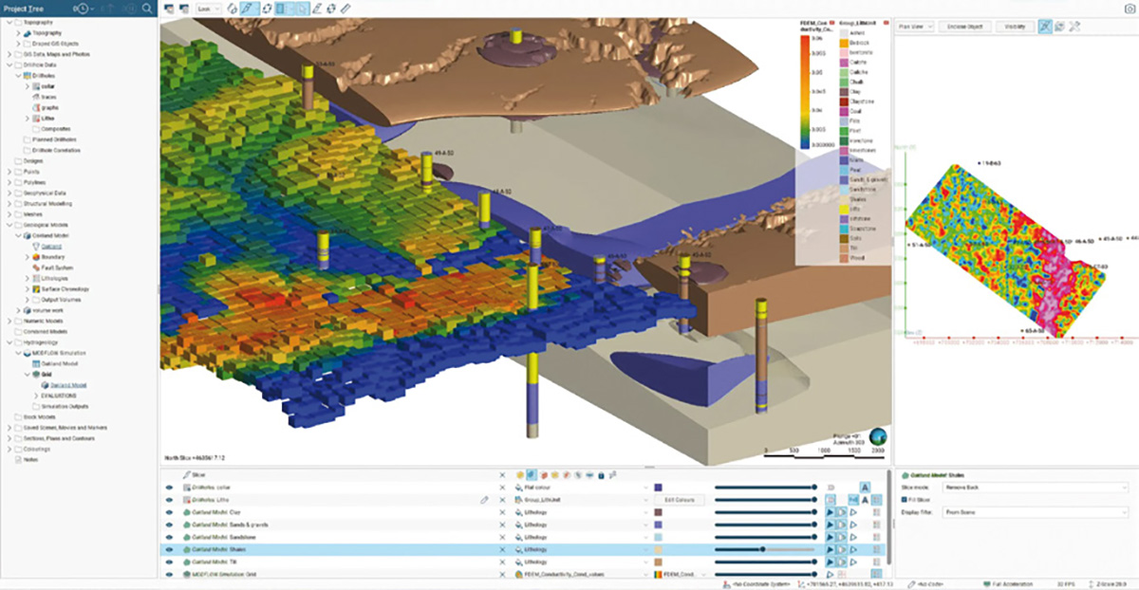Click the middle icon in plan view toolbar
This screenshot has width=1139, height=590.
[x=1059, y=27]
